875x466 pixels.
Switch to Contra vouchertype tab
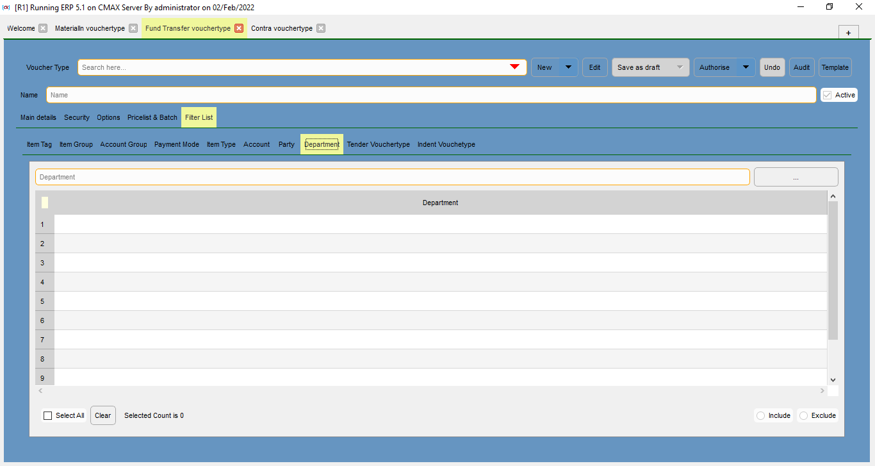click(x=282, y=28)
